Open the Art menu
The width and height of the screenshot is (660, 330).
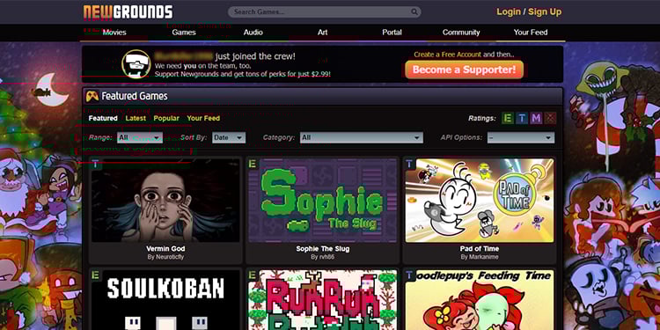click(x=322, y=33)
